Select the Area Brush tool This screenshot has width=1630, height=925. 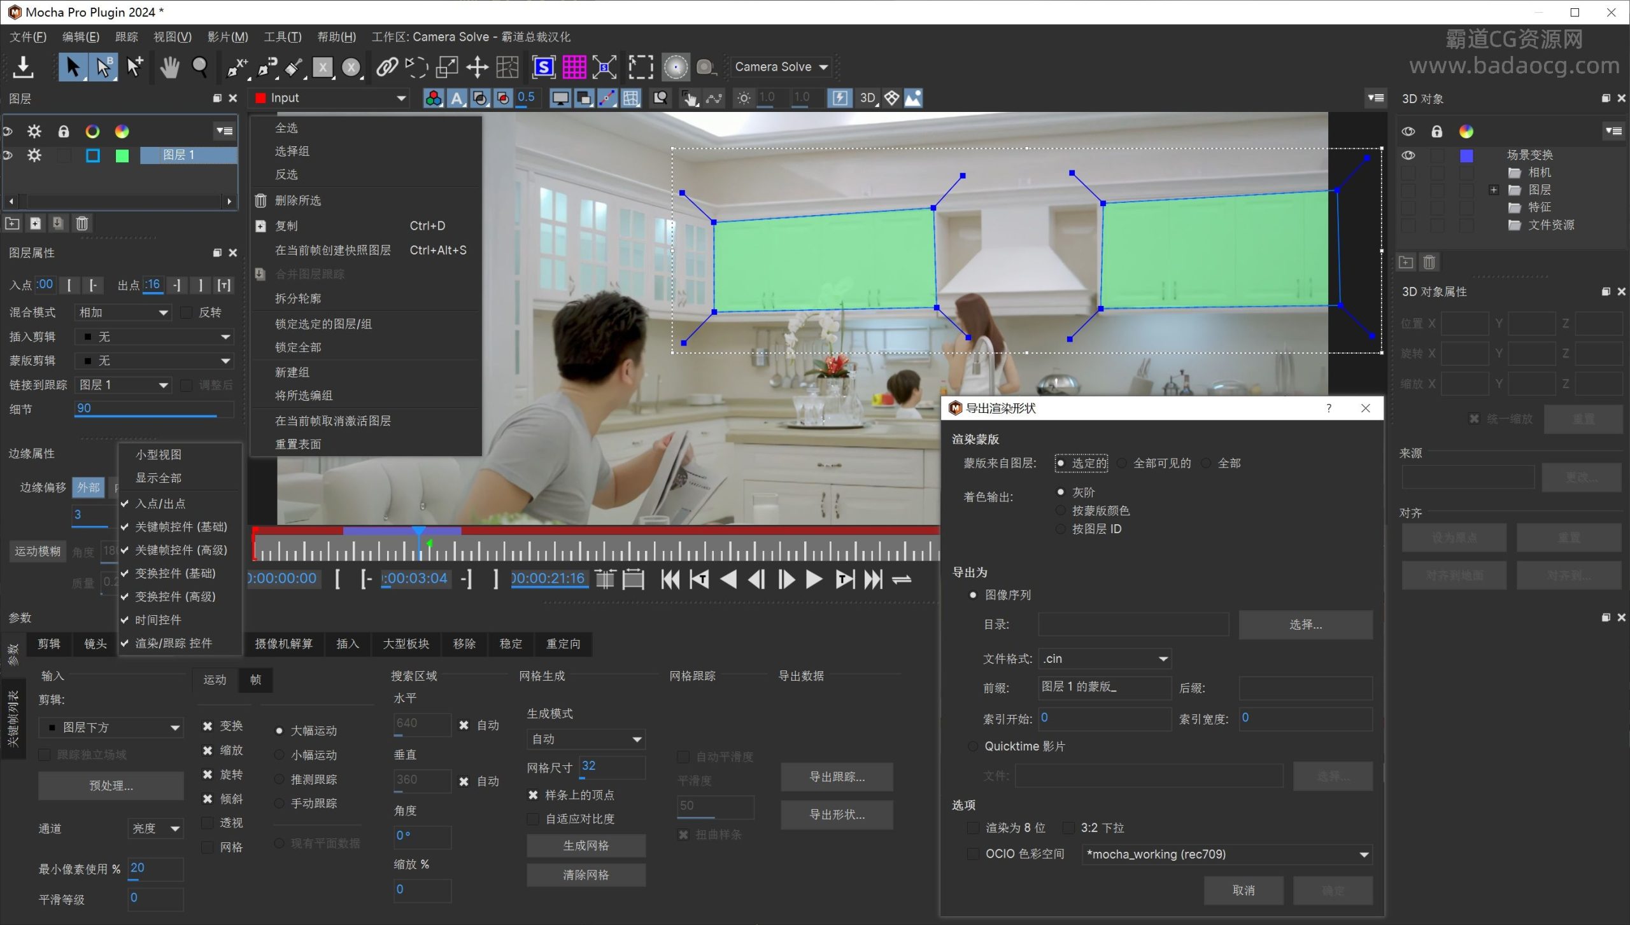pyautogui.click(x=294, y=67)
